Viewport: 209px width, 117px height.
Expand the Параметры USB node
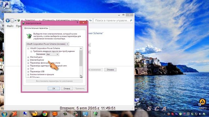tap(28, 71)
